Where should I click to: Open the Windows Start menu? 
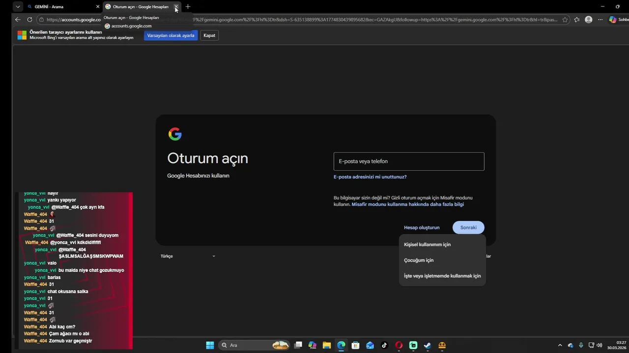click(210, 345)
